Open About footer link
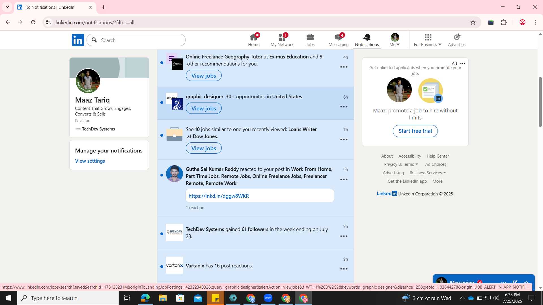 coord(387,156)
